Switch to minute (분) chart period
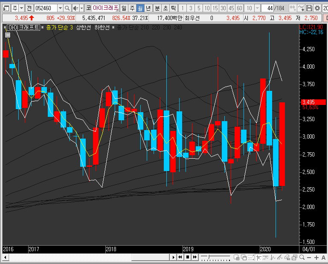 (x=157, y=9)
